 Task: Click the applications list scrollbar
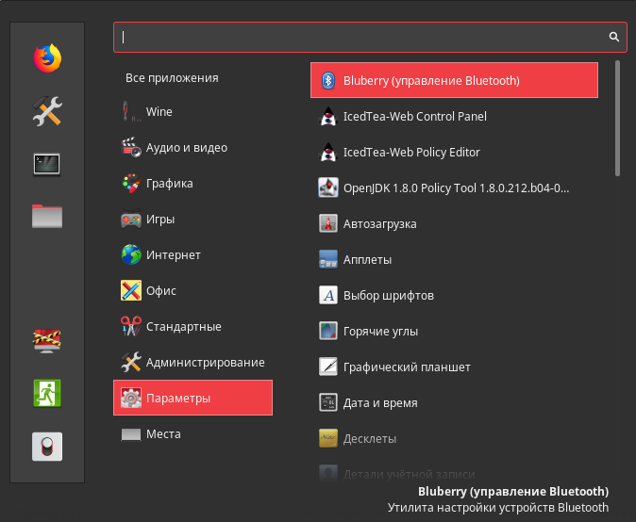[x=617, y=118]
